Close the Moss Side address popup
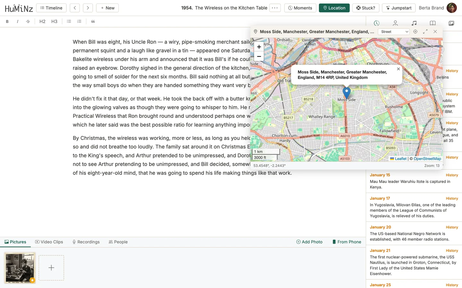Viewport: 462px width, 288px height. tap(398, 69)
